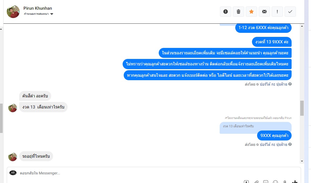The height and width of the screenshot is (183, 311).
Task: Open Pirun Khunhan's profile name
Action: [38, 8]
